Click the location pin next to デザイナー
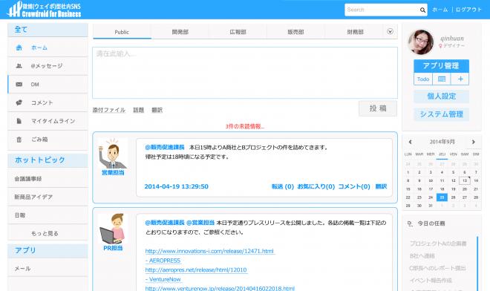 click(x=440, y=46)
